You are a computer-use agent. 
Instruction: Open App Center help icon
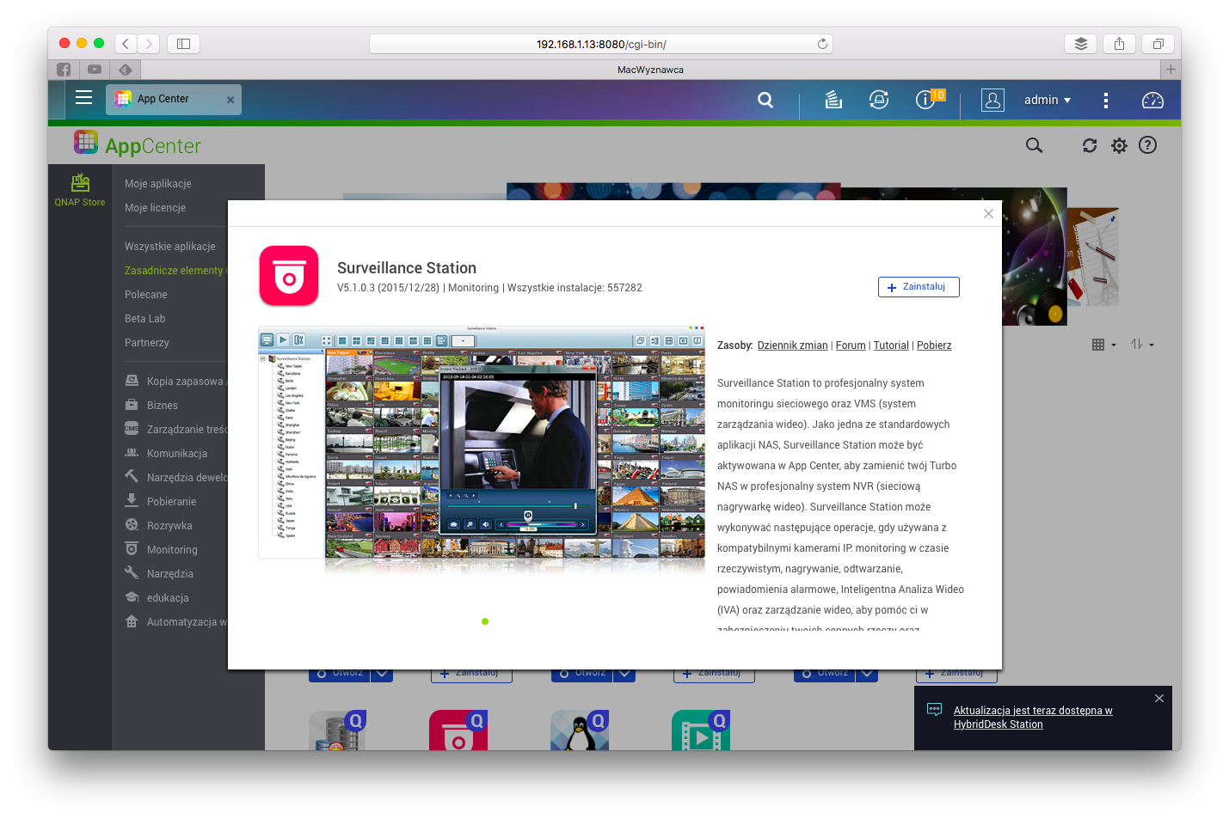click(x=1147, y=145)
